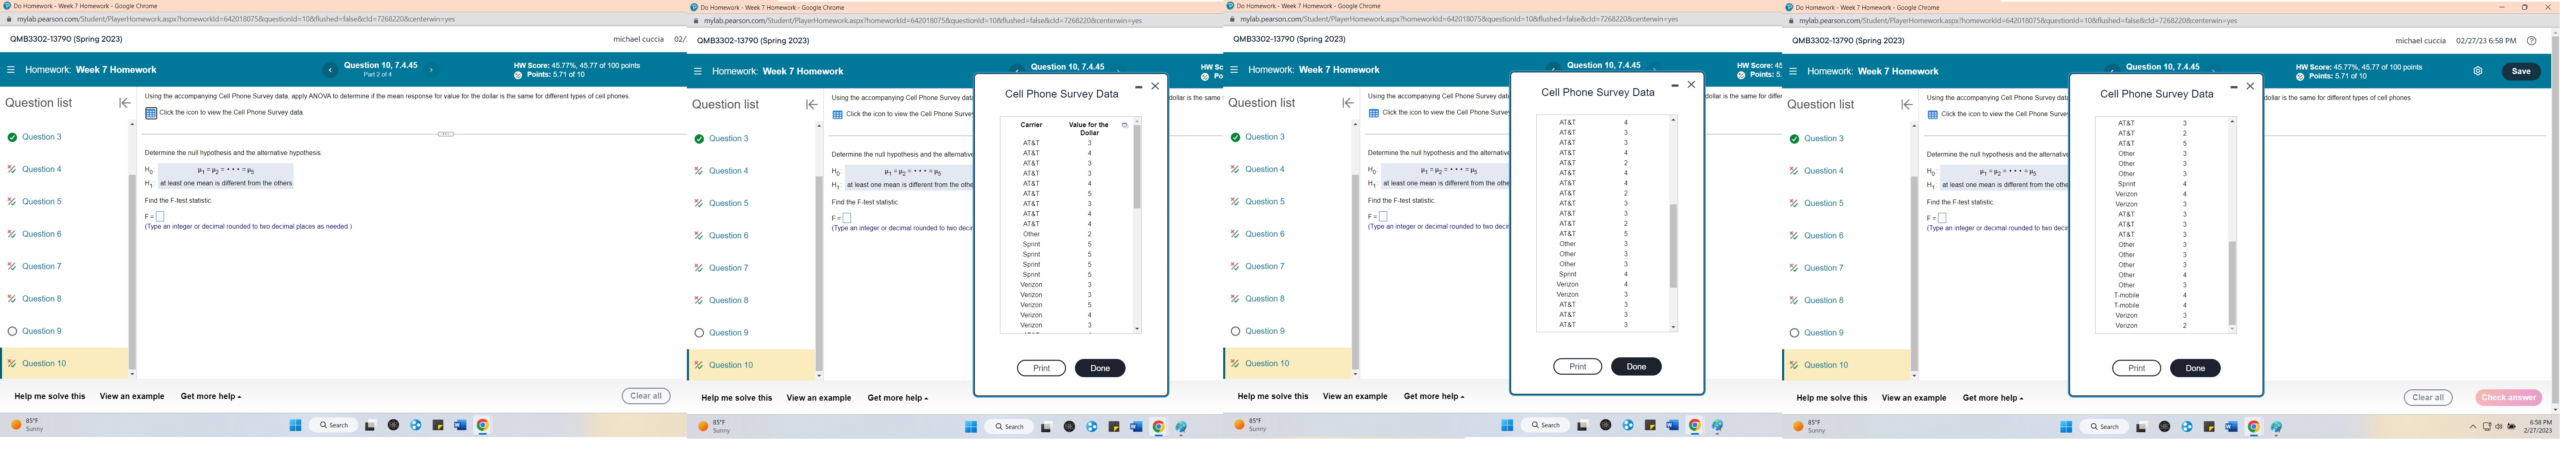Minimize survey data popup in rightmost window

tap(2234, 87)
